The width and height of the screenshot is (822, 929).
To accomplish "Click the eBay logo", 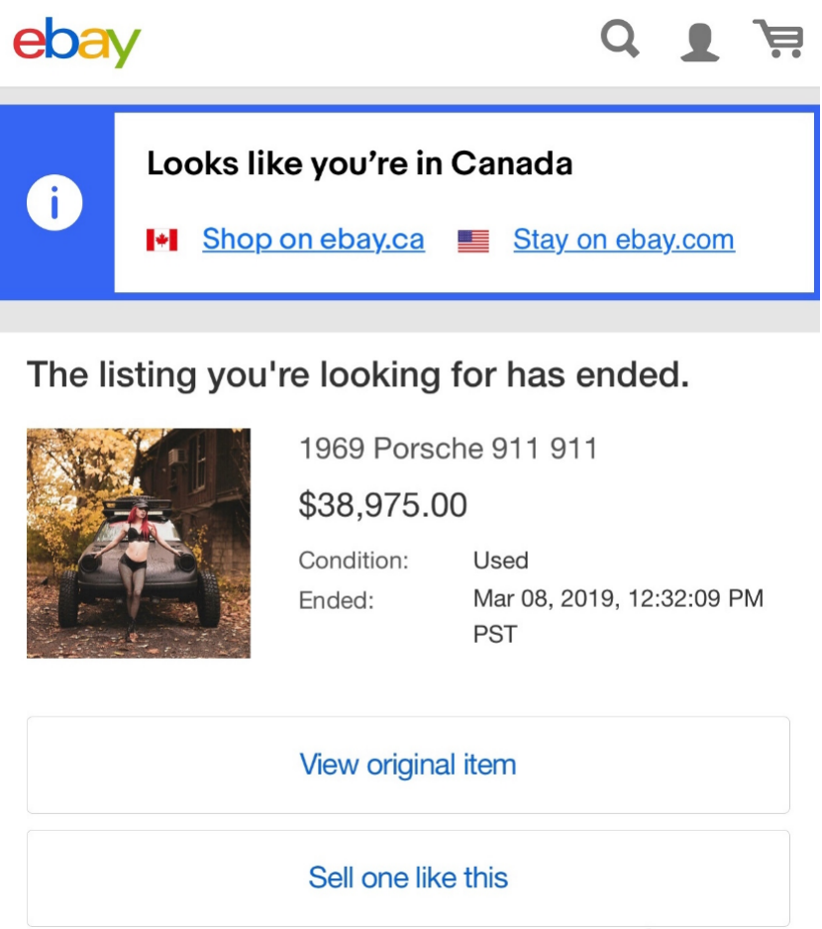I will [x=77, y=42].
